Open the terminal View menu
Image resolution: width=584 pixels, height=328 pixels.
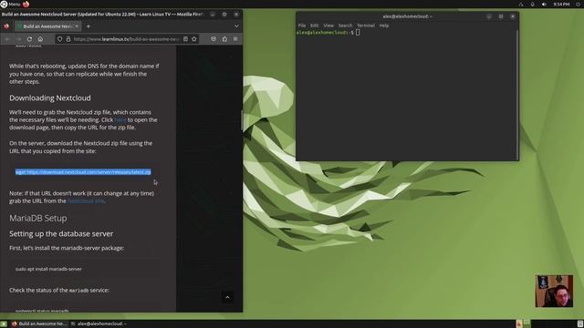(x=328, y=26)
